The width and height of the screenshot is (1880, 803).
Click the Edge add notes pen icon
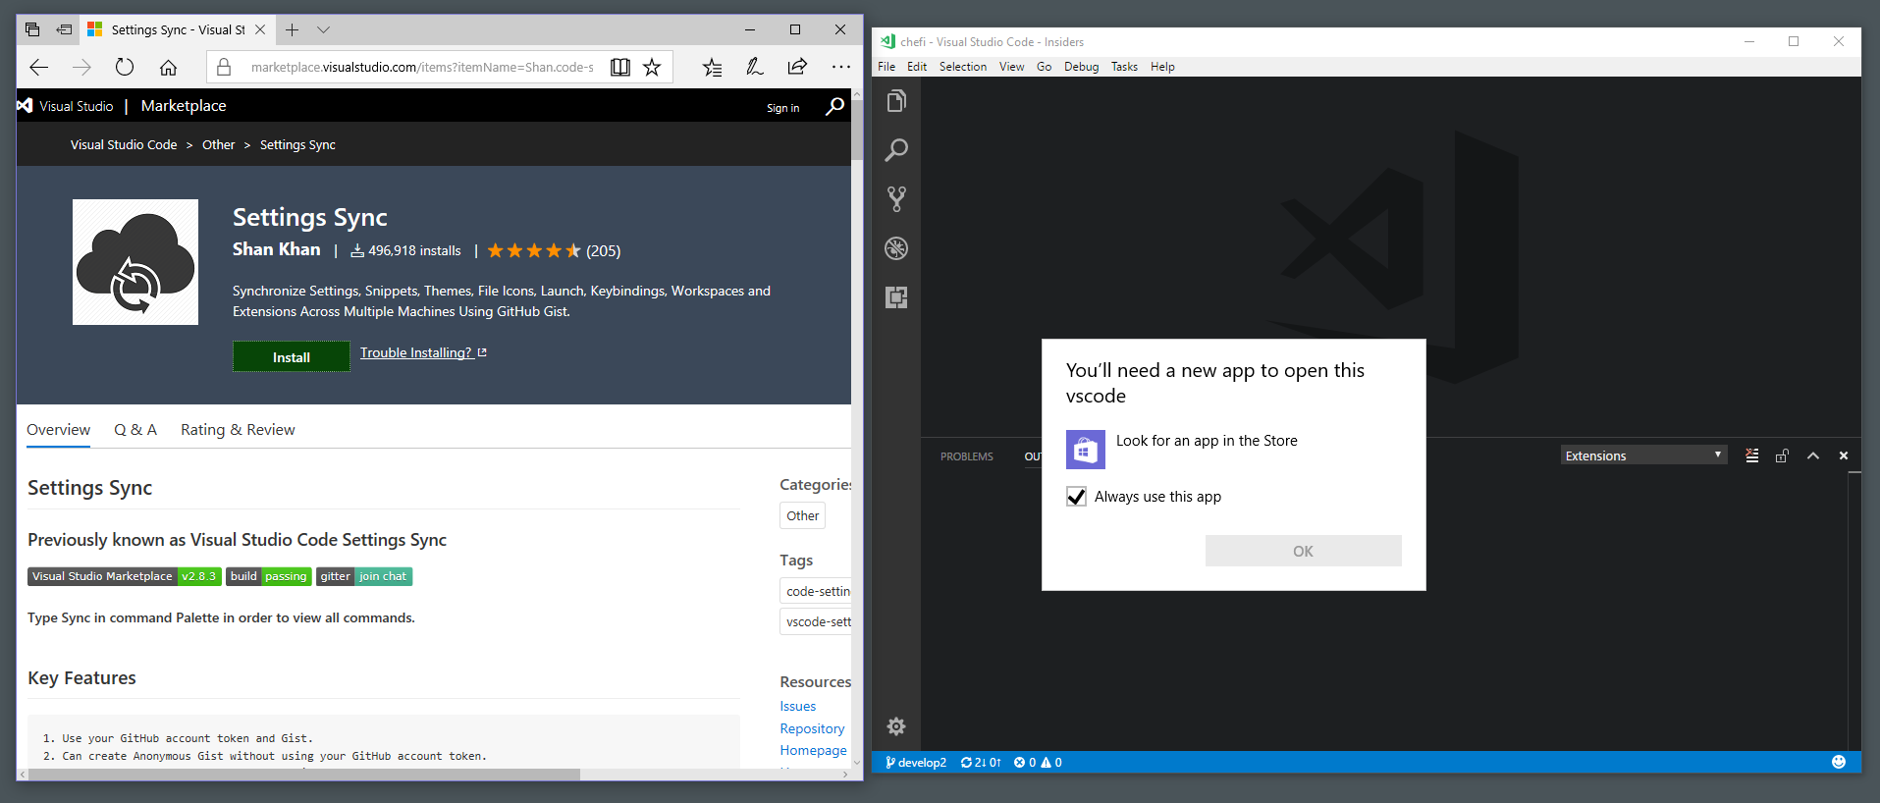coord(754,67)
